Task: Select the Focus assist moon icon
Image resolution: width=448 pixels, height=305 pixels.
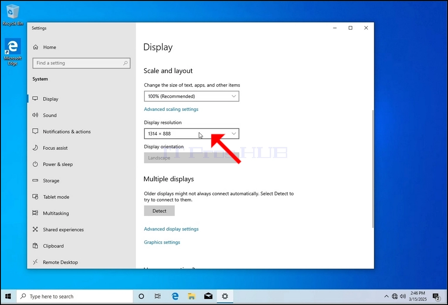Action: [35, 147]
